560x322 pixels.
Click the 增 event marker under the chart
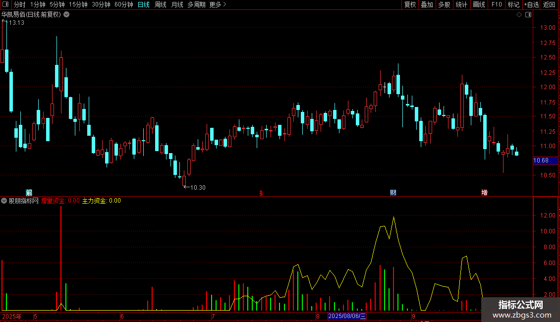pyautogui.click(x=484, y=193)
